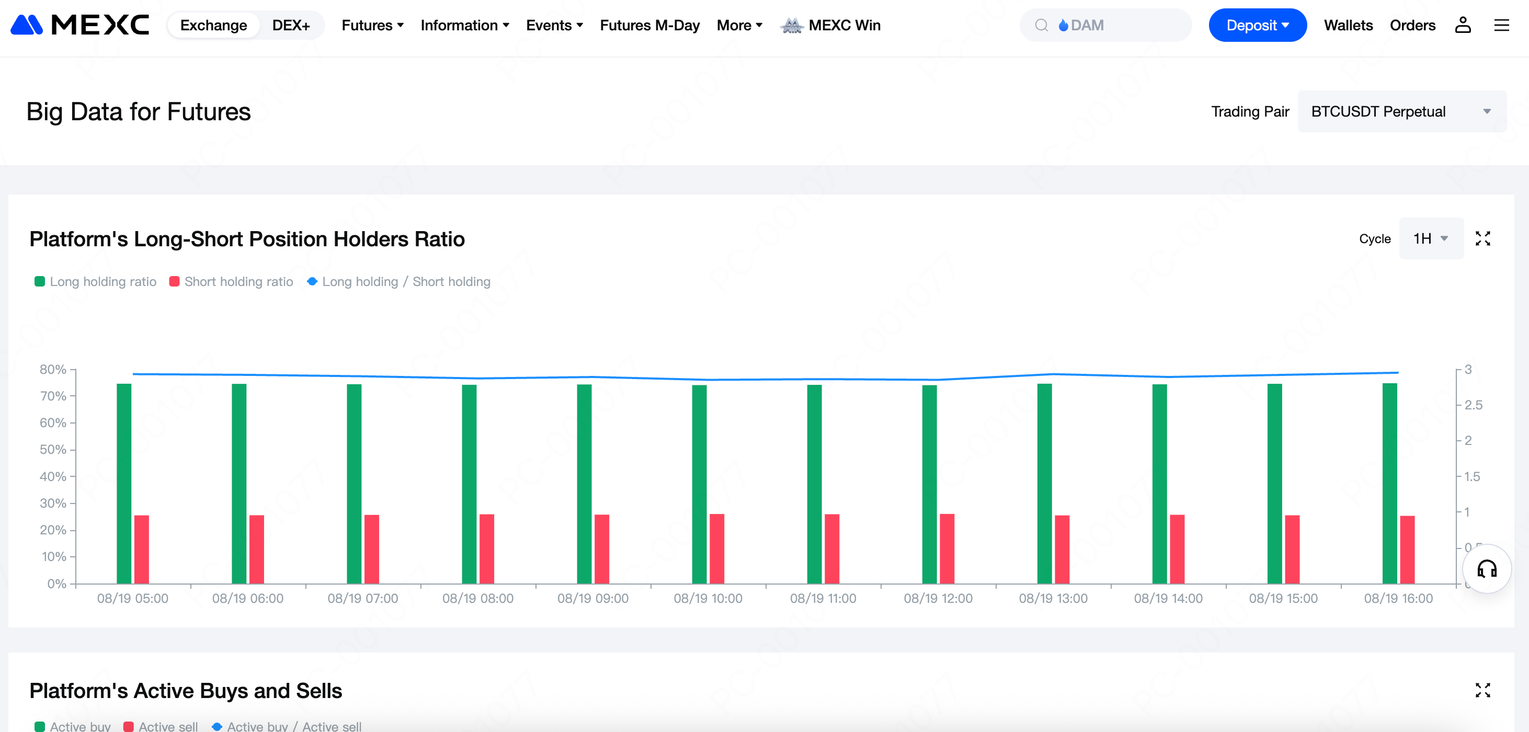Click the search magnifier icon
This screenshot has height=732, width=1529.
pos(1041,25)
